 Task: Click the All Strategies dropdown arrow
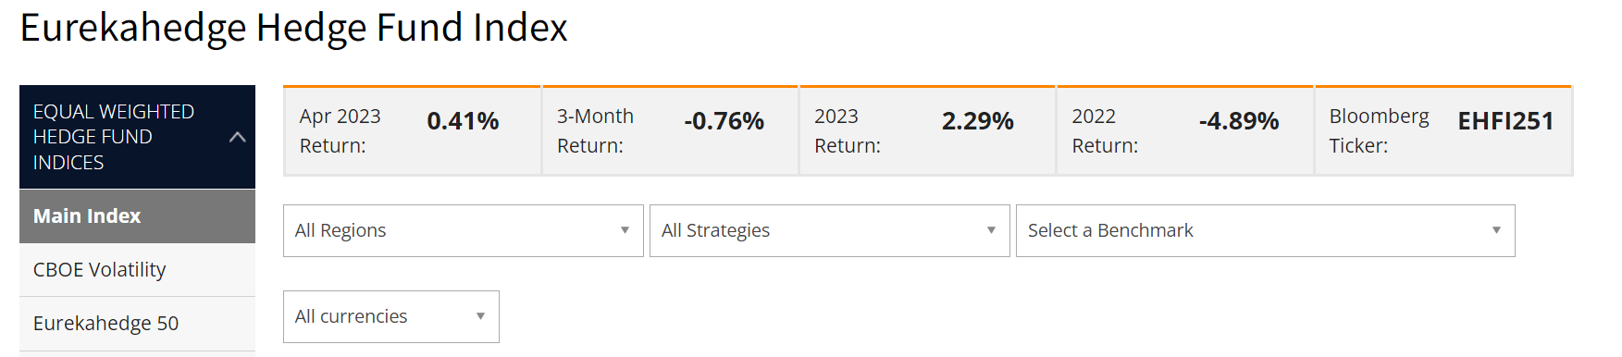991,230
